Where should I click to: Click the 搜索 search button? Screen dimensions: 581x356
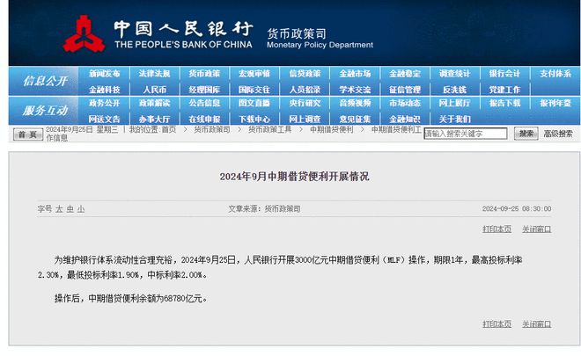[x=526, y=134]
